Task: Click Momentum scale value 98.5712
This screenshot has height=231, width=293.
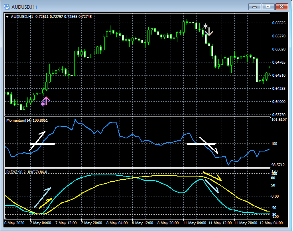Action: (x=278, y=165)
